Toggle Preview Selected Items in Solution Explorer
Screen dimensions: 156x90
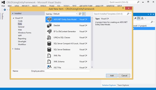click(x=139, y=18)
